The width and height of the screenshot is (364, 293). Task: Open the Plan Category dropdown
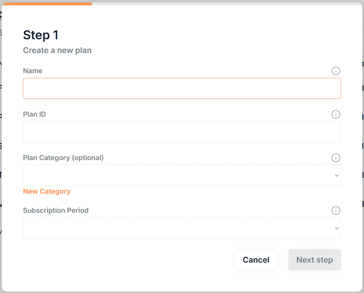coord(182,175)
